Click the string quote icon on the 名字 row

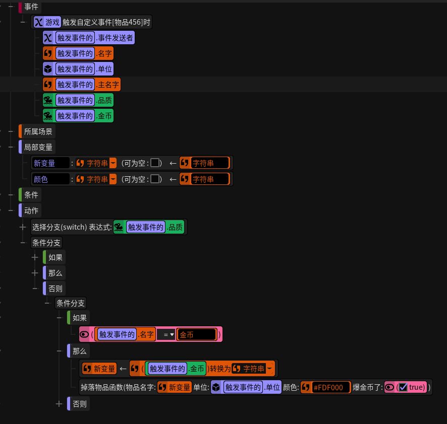[48, 53]
